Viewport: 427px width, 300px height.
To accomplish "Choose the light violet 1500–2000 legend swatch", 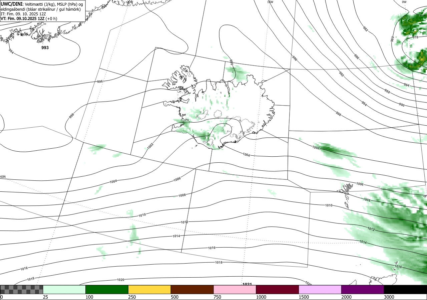I will pyautogui.click(x=320, y=289).
